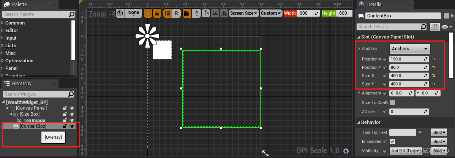Click the Details search magnifier icon
The image size is (455, 158).
point(423,26)
